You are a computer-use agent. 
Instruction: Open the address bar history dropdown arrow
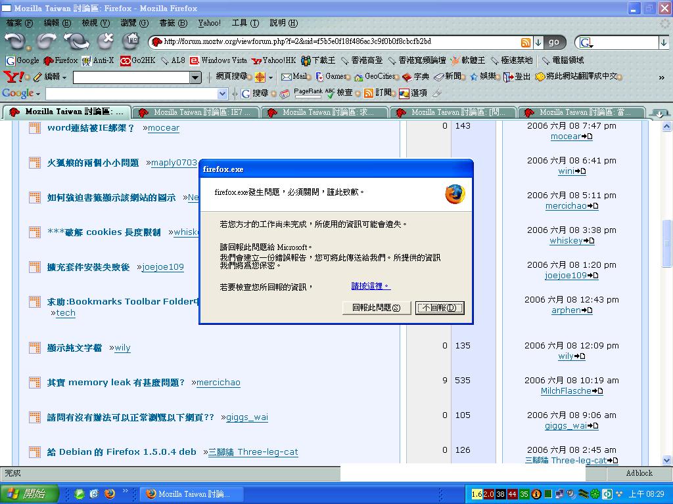538,42
